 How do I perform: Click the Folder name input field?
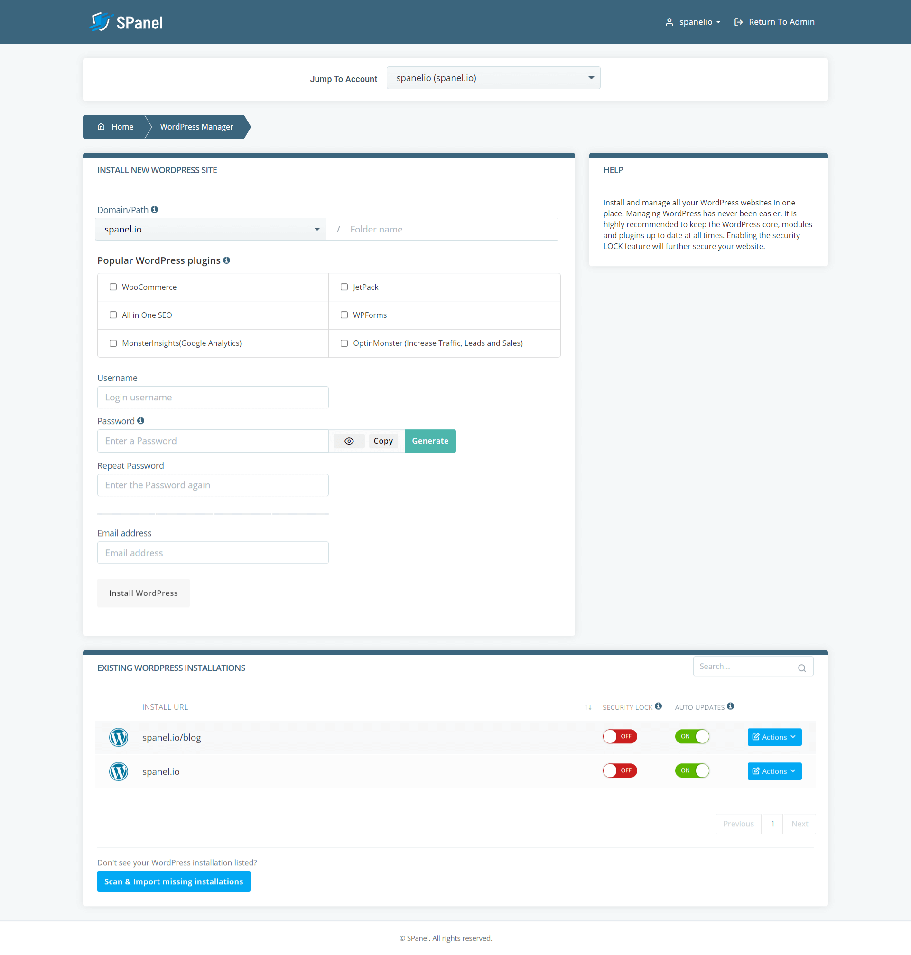tap(442, 229)
